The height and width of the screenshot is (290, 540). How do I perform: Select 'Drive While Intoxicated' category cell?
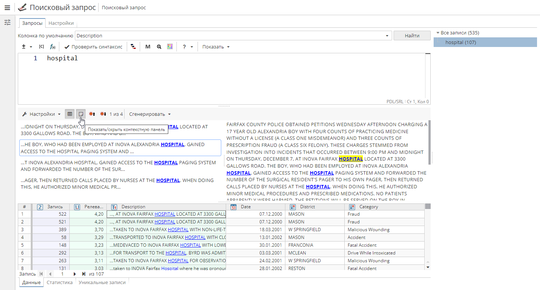(384, 253)
